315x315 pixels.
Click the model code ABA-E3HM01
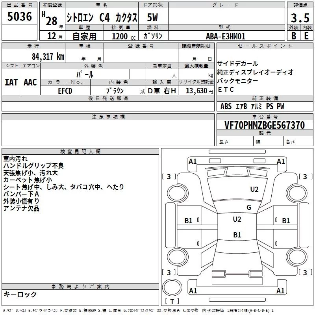coord(226,36)
